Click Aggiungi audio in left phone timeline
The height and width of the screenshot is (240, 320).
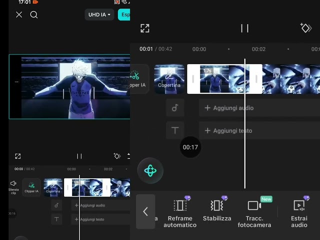tap(100, 205)
